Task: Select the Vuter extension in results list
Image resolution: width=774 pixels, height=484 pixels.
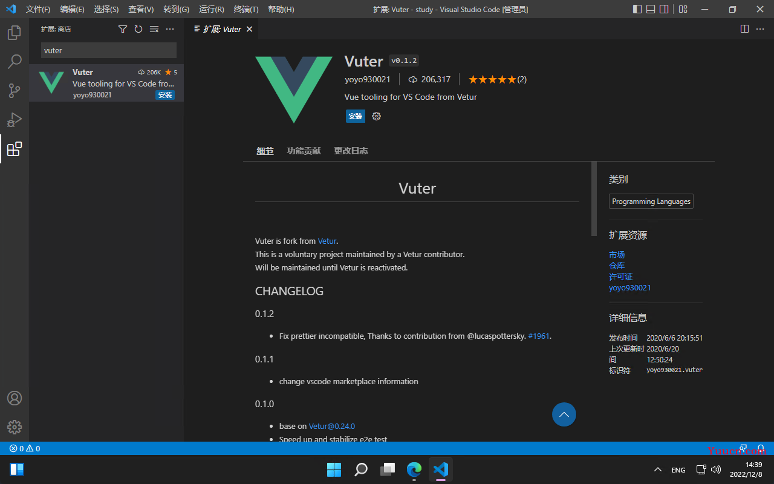Action: pyautogui.click(x=106, y=83)
